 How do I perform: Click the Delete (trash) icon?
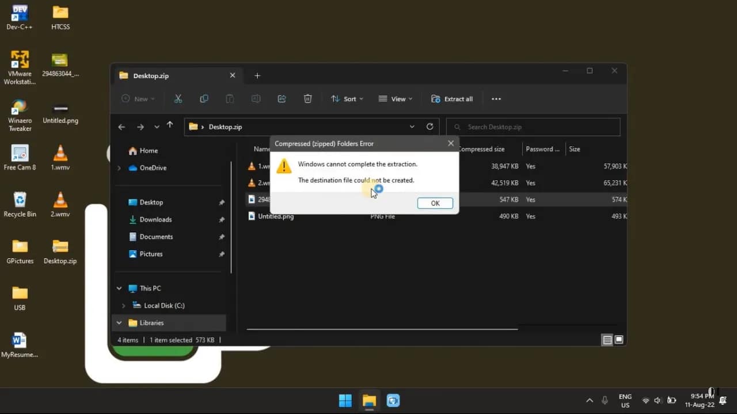pyautogui.click(x=307, y=98)
